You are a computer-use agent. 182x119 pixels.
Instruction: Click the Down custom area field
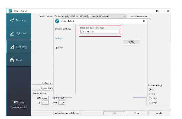(x=62, y=102)
